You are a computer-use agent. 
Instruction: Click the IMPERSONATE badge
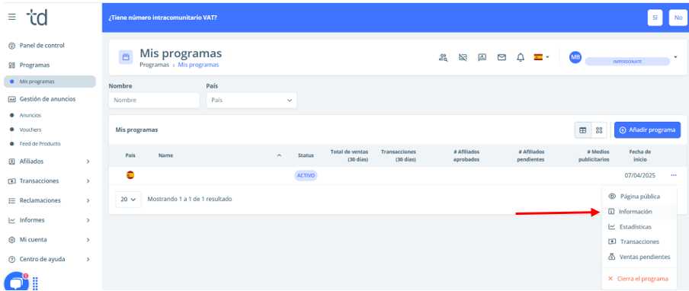627,62
